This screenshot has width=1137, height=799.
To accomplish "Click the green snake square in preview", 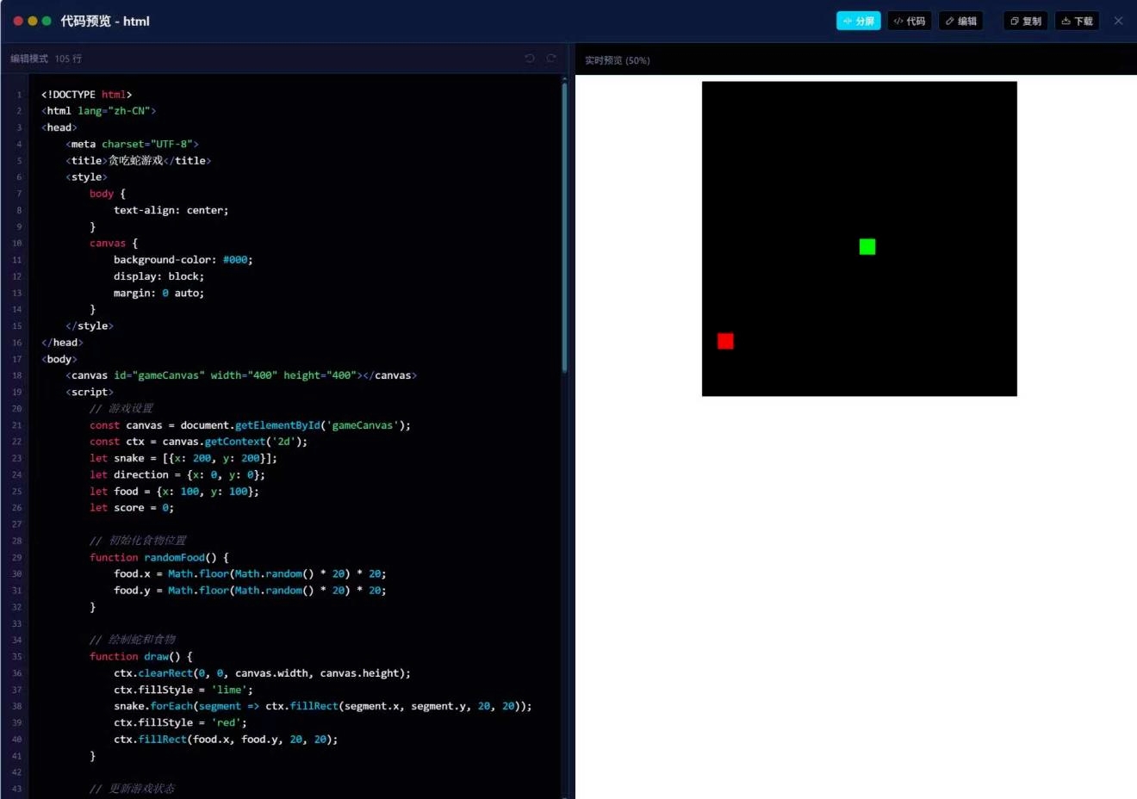I will click(867, 247).
